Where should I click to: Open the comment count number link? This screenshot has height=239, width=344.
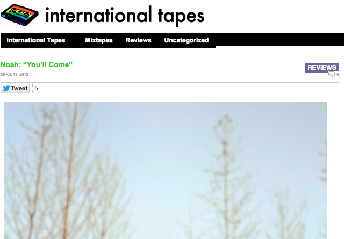pos(338,74)
